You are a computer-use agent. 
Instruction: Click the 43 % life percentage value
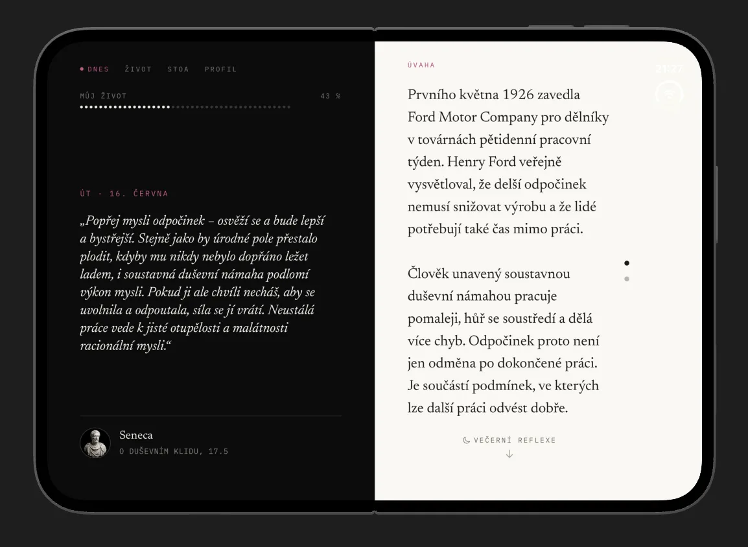pyautogui.click(x=331, y=96)
